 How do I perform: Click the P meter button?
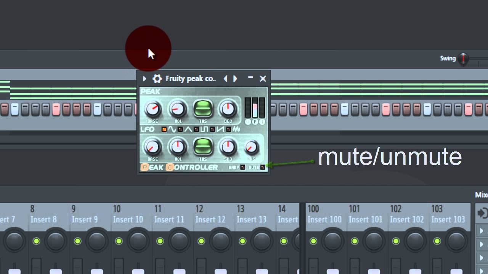click(255, 122)
